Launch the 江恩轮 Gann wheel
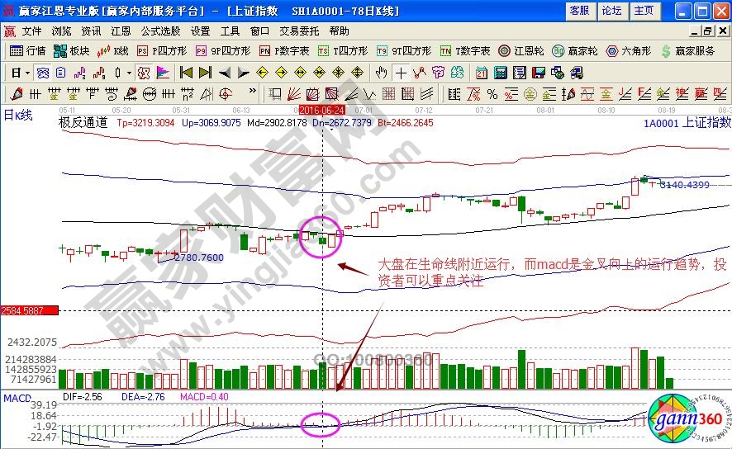732x449 pixels. (521, 51)
